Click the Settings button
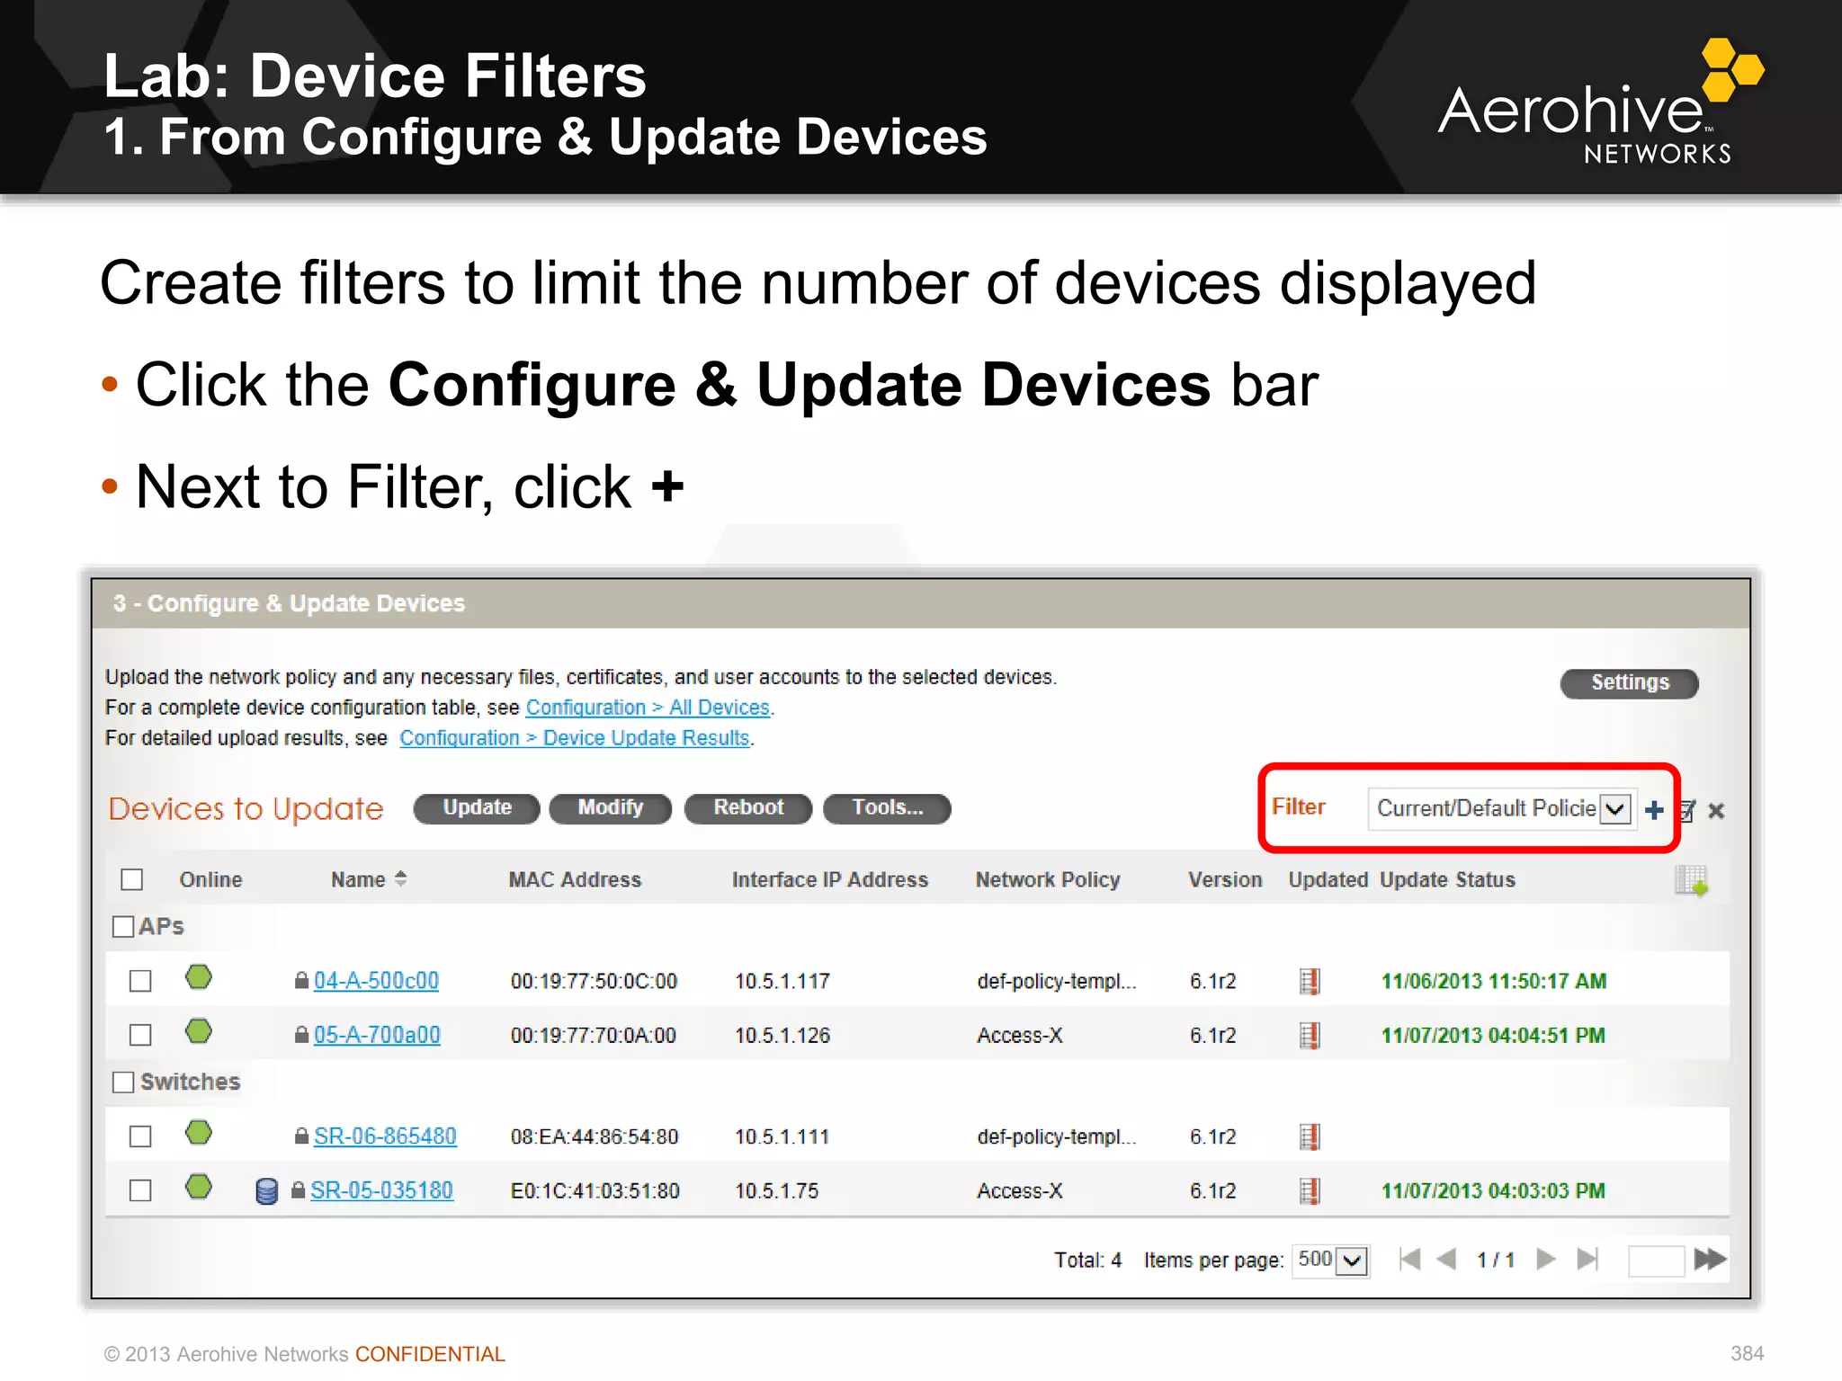Viewport: 1842px width, 1381px height. pos(1630,683)
